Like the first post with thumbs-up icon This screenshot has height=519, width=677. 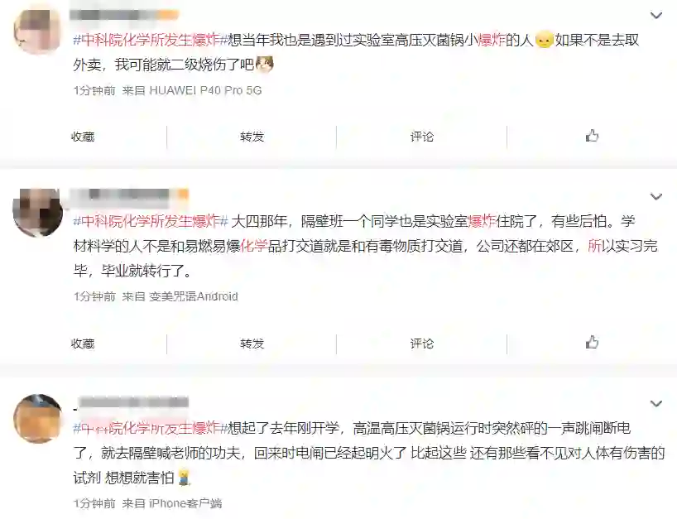(x=592, y=137)
